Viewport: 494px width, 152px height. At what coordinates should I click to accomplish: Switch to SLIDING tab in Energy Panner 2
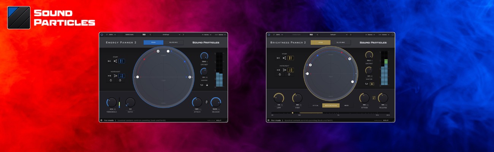coord(173,43)
